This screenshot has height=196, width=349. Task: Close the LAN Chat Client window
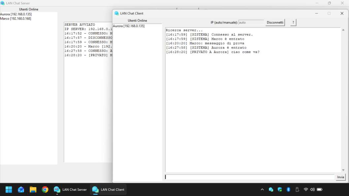[x=342, y=13]
